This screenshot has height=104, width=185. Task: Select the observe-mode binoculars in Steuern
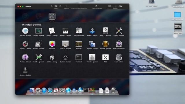coord(60,6)
